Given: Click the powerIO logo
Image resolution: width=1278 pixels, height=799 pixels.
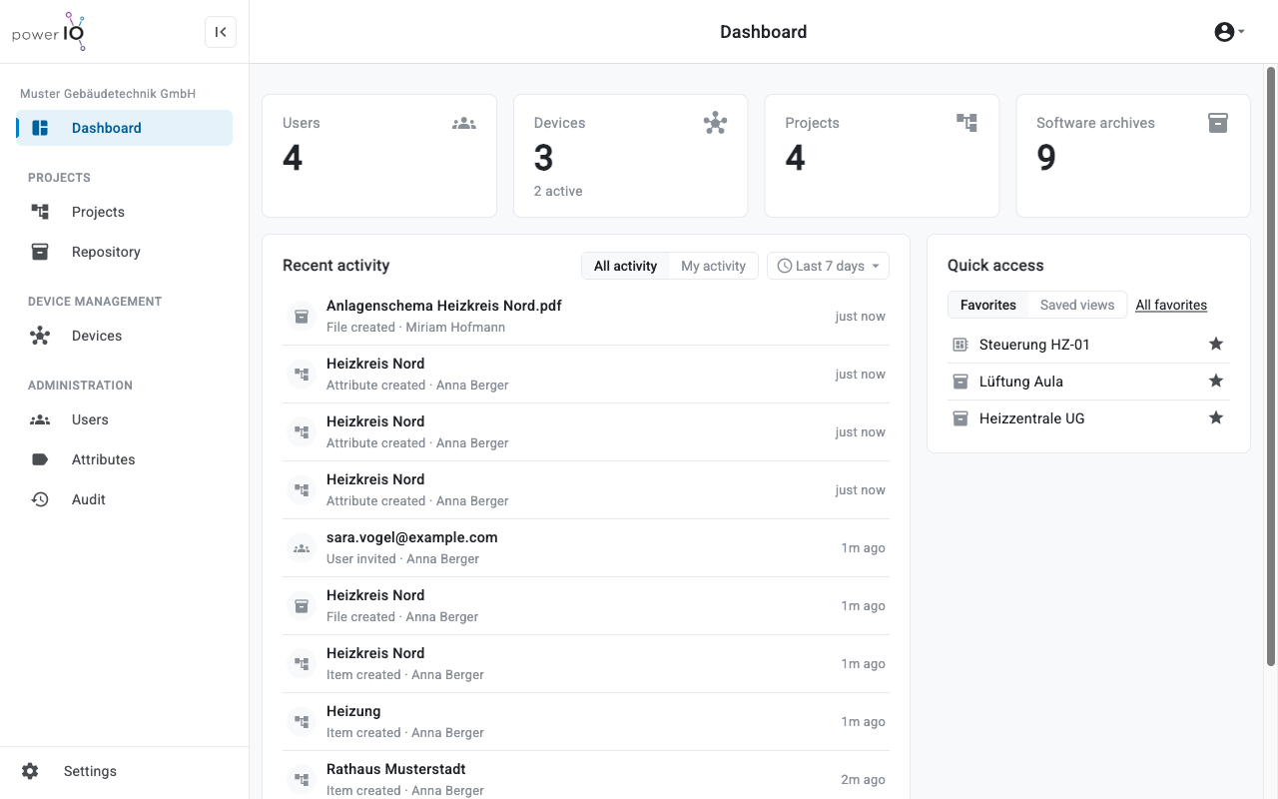Looking at the screenshot, I should coord(49,32).
